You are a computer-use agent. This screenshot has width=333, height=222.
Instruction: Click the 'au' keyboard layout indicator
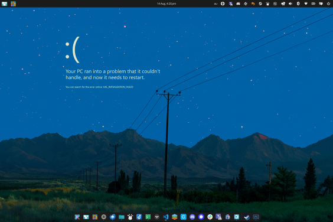[x=216, y=4]
